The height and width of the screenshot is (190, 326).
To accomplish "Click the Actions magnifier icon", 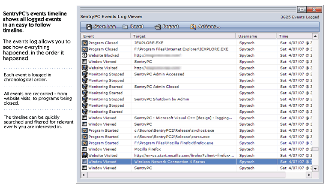I will pos(193,27).
